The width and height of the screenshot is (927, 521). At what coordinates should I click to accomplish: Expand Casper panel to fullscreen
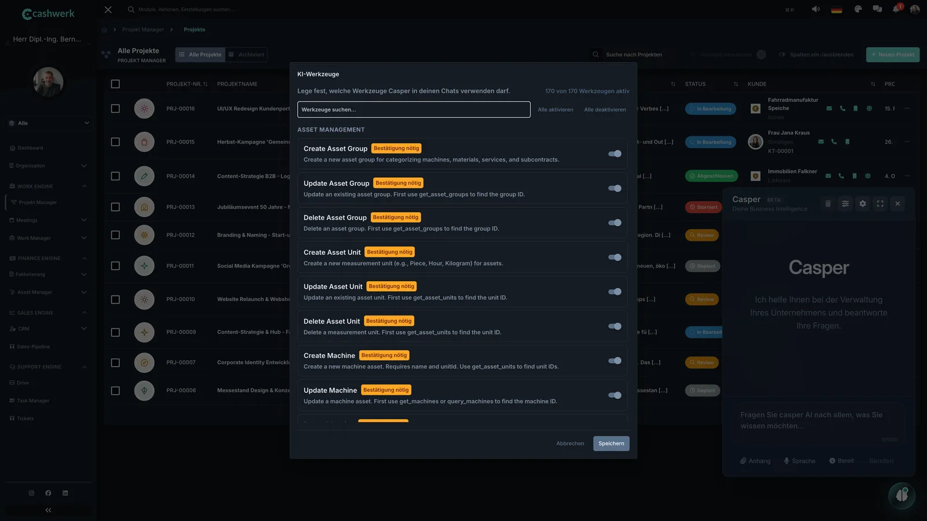point(880,204)
